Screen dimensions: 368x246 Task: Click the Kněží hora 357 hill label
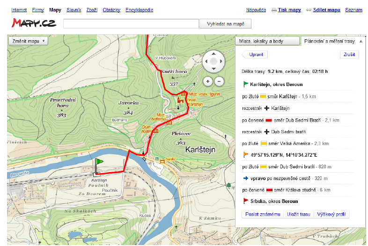(x=174, y=77)
